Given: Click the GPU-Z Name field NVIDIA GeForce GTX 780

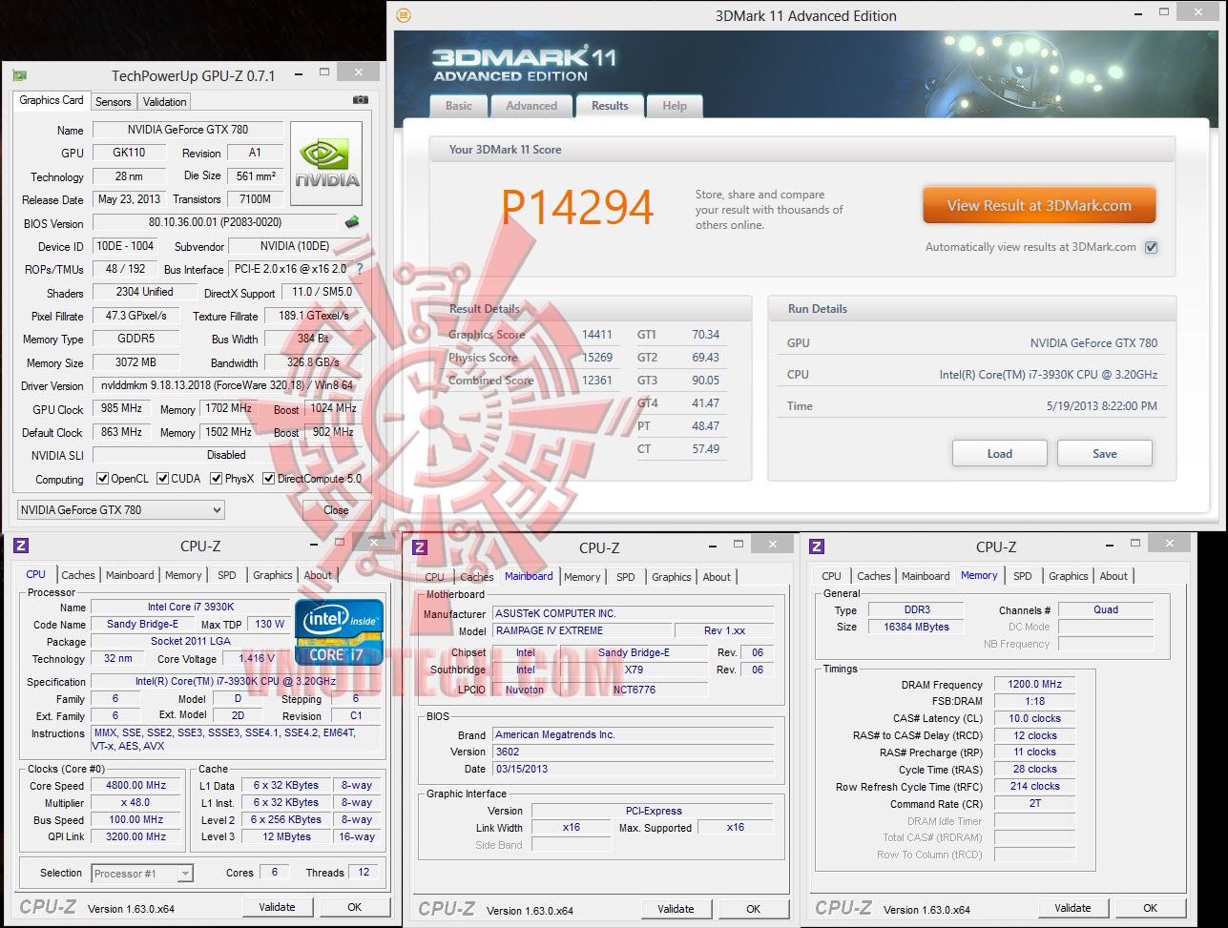Looking at the screenshot, I should point(188,130).
